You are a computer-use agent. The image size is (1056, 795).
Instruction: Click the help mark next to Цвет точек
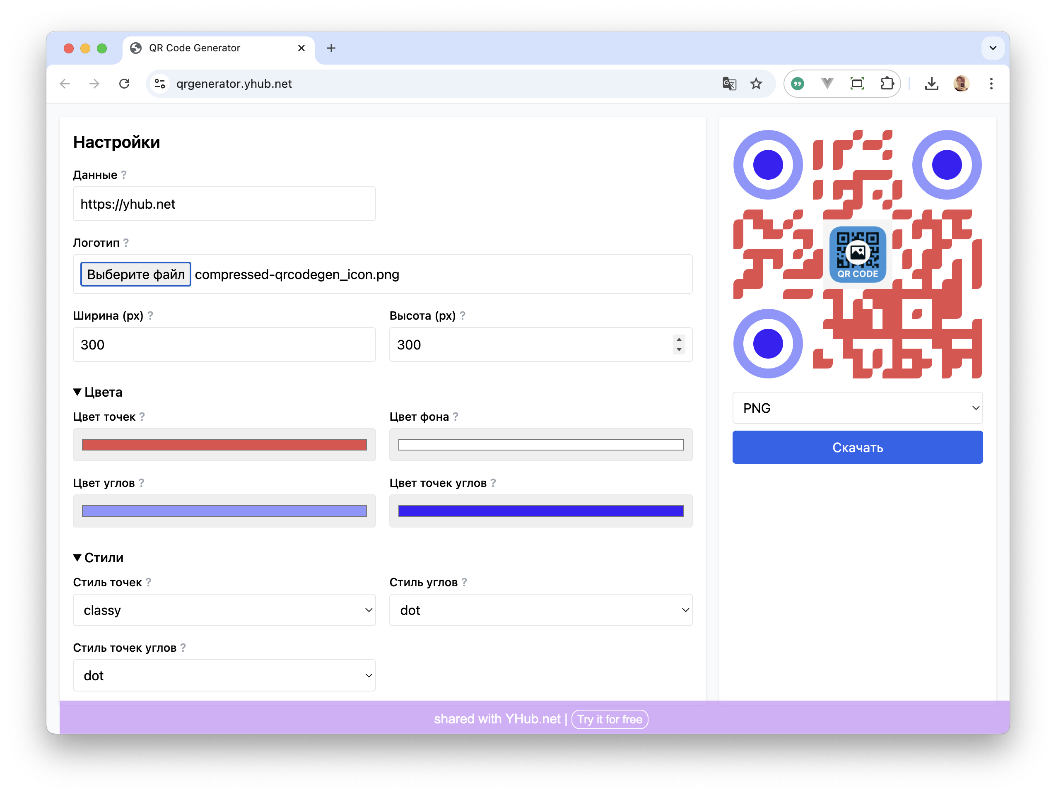pyautogui.click(x=142, y=417)
